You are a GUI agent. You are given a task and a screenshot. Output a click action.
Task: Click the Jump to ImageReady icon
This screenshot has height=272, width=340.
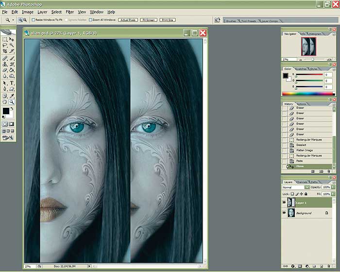tap(8, 138)
